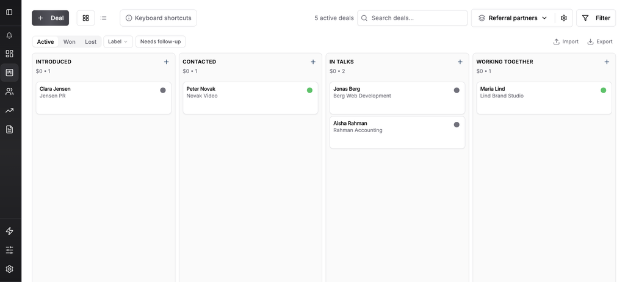Click the CONTACTED column heading

pos(200,62)
